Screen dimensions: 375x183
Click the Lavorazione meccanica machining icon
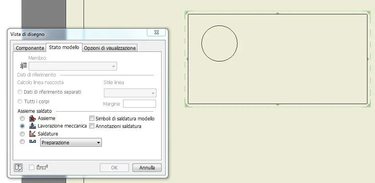click(x=32, y=126)
